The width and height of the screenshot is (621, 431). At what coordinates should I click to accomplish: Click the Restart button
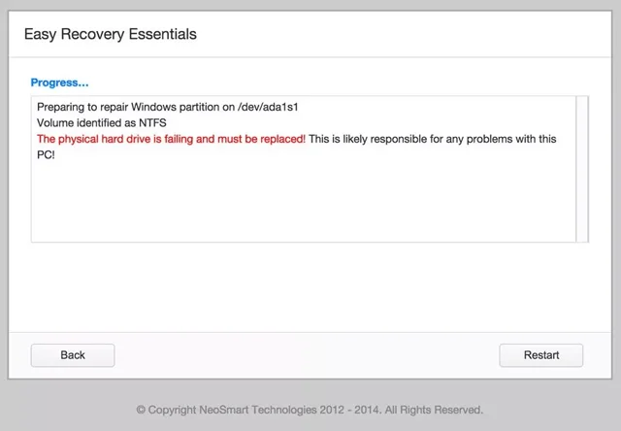[541, 355]
